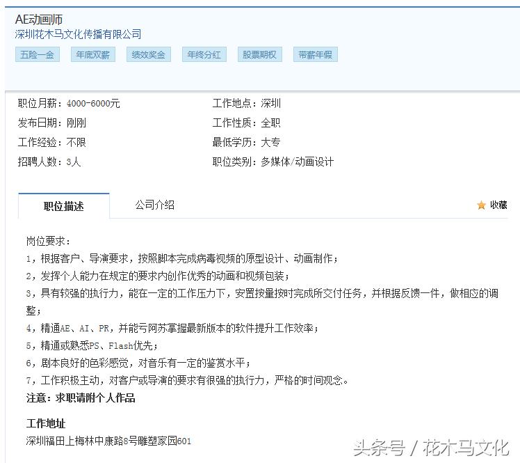520x463 pixels.
Task: Click the publish date value 刚刚
Action: pos(76,123)
